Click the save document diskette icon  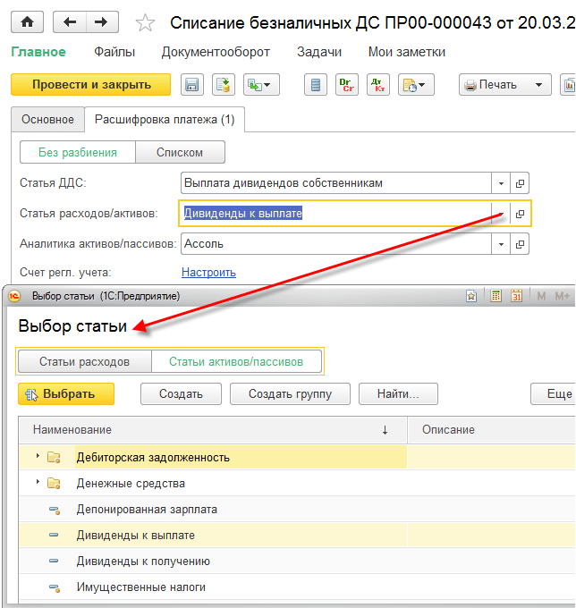coord(191,85)
